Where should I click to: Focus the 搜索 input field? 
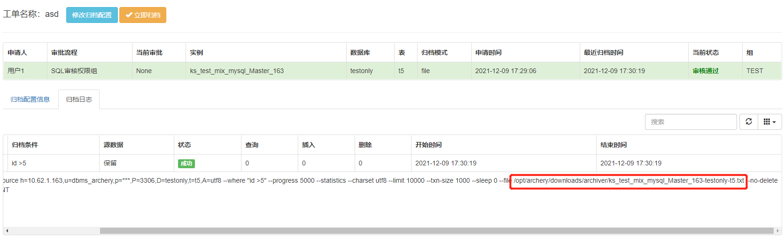click(691, 122)
